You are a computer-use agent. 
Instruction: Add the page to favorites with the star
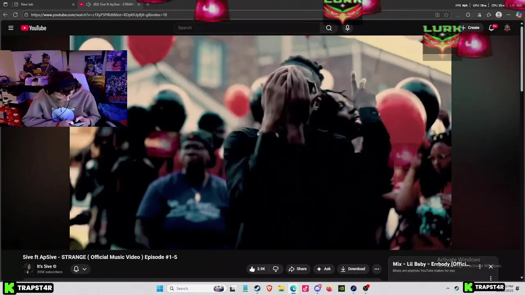446,15
